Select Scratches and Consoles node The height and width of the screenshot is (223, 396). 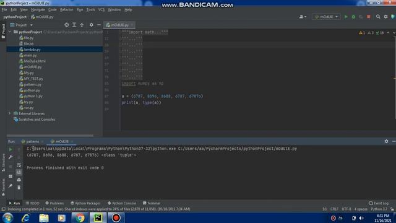click(37, 120)
